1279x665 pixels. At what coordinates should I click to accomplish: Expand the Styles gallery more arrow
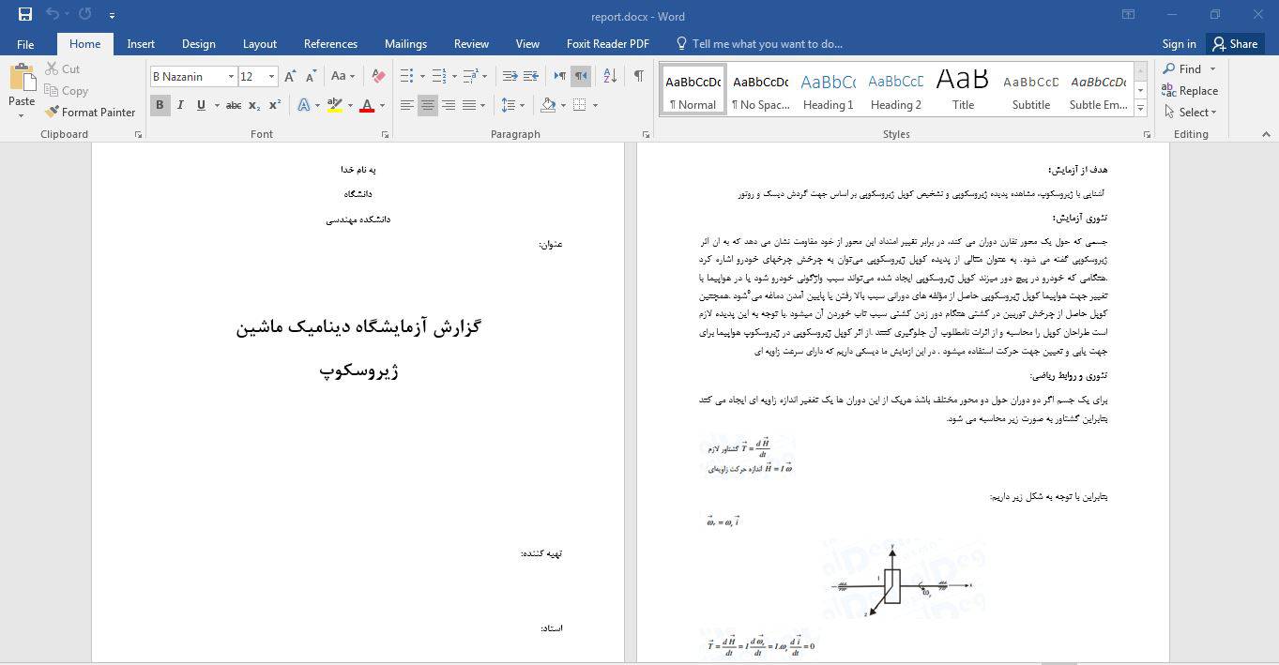[1141, 108]
